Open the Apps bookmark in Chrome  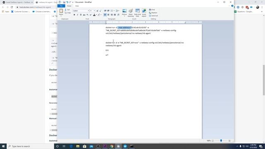pyautogui.click(x=5, y=12)
